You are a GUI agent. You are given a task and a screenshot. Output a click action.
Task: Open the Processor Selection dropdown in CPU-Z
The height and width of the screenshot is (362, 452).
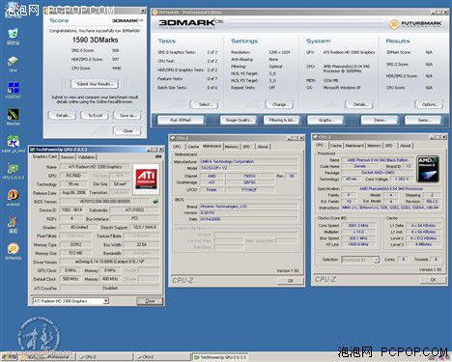click(376, 260)
